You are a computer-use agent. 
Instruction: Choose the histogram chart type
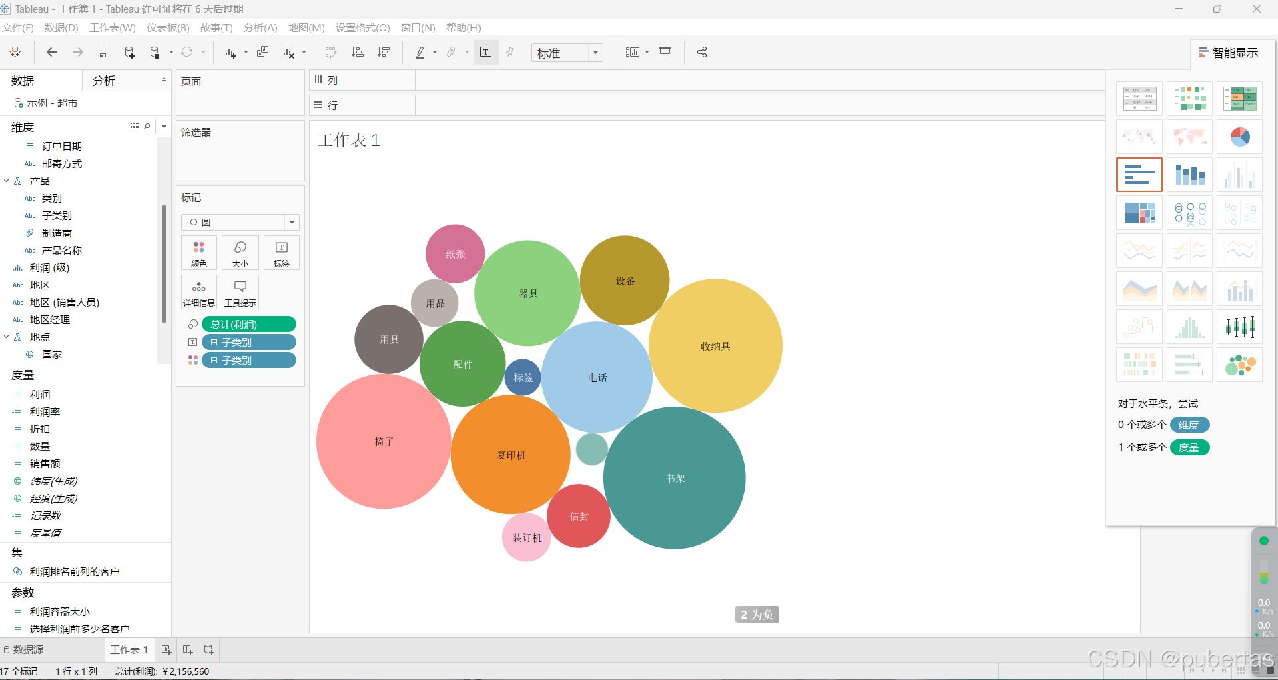1189,327
